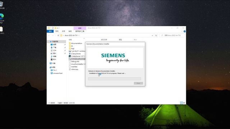Click the docs-2022-zh-TW breadcrumb in address bar
Screen dimensions: 230x129
point(71,35)
